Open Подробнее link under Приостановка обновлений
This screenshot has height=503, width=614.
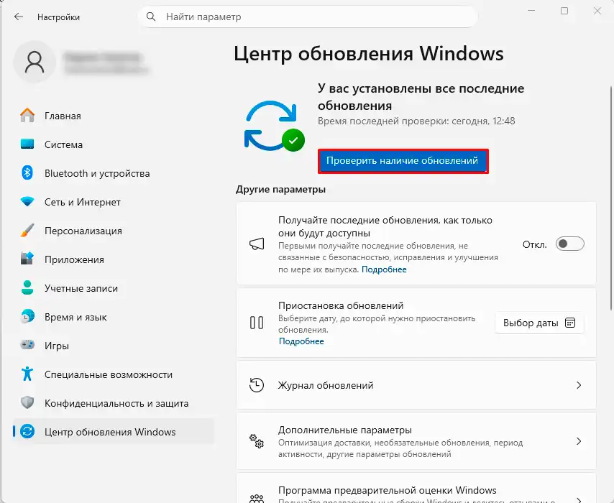pyautogui.click(x=301, y=341)
